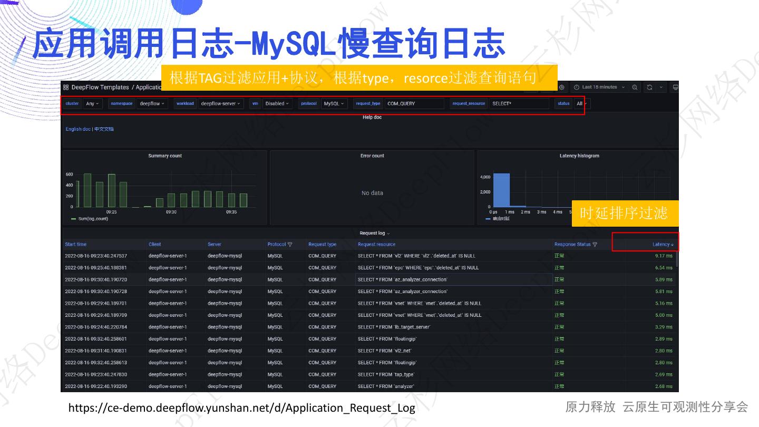
Task: Click the zoom out time range icon
Action: 635,88
